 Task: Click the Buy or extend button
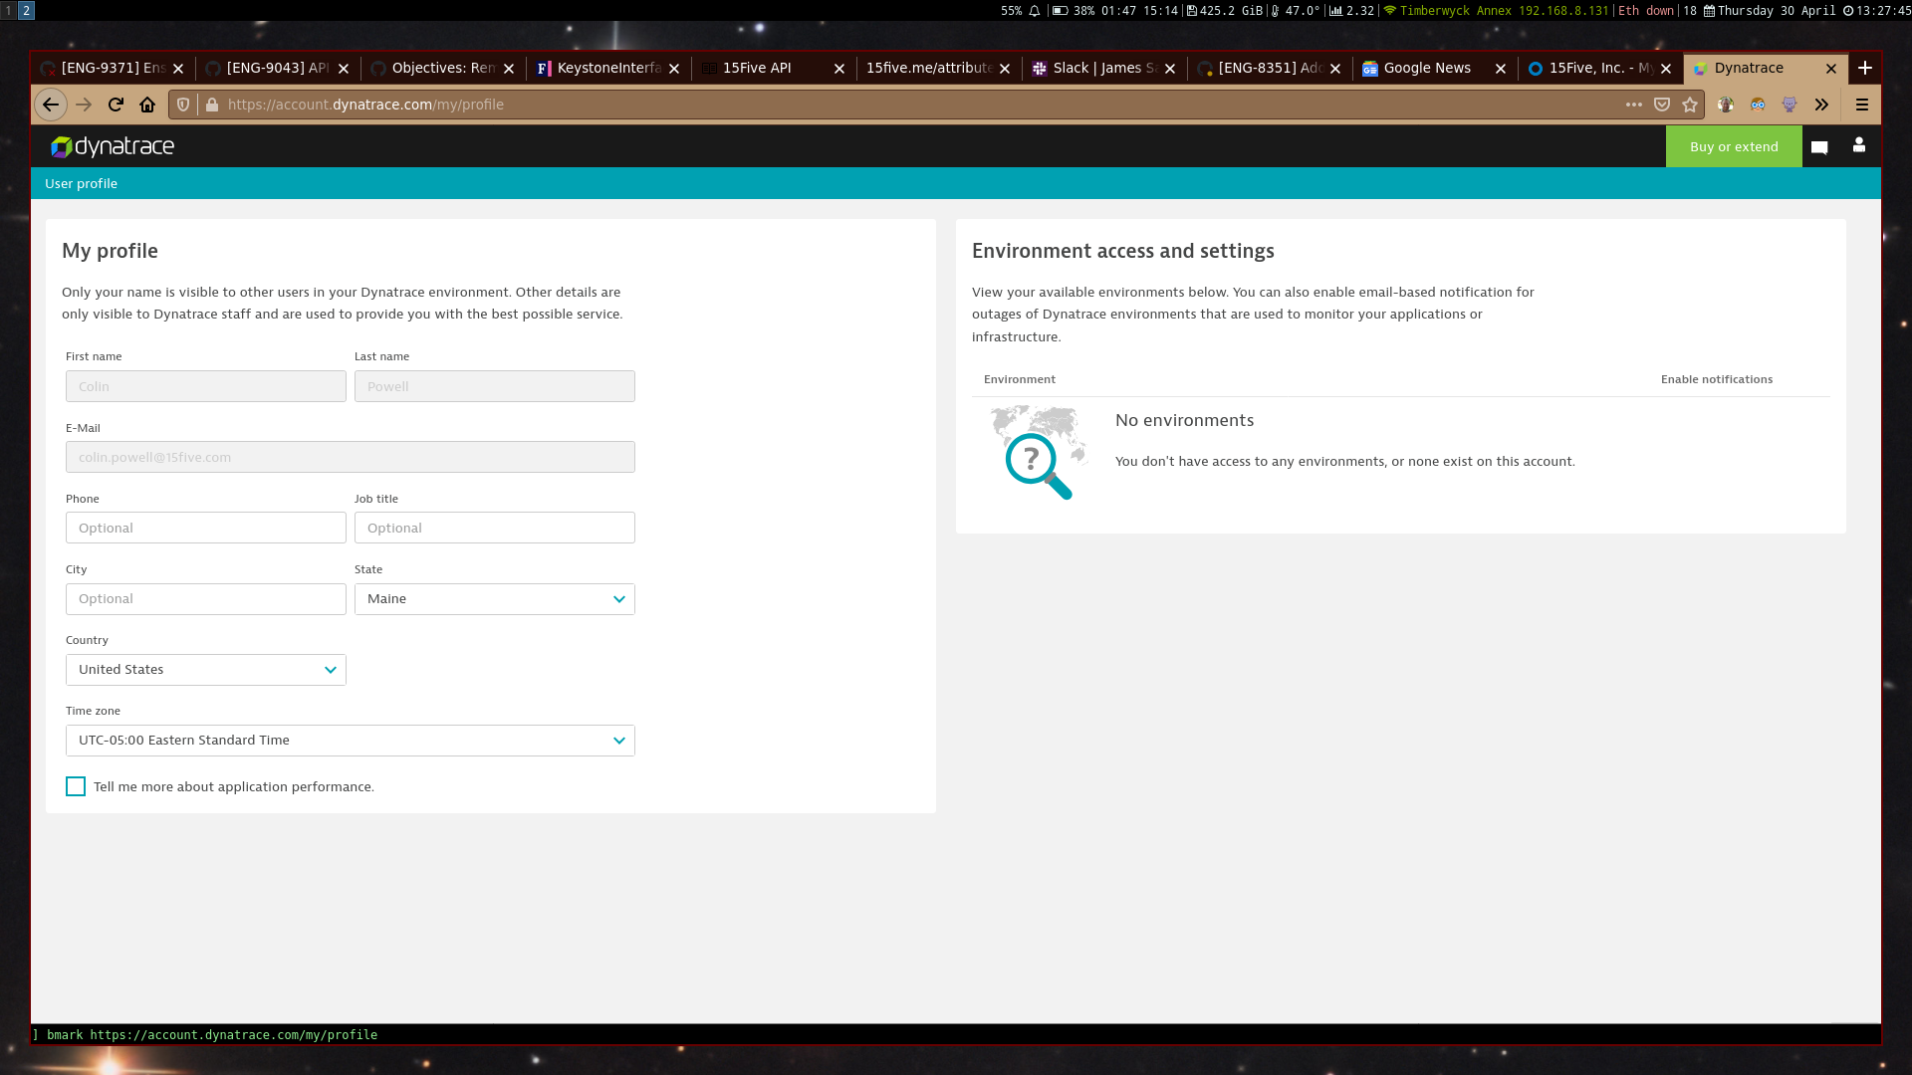1733,146
